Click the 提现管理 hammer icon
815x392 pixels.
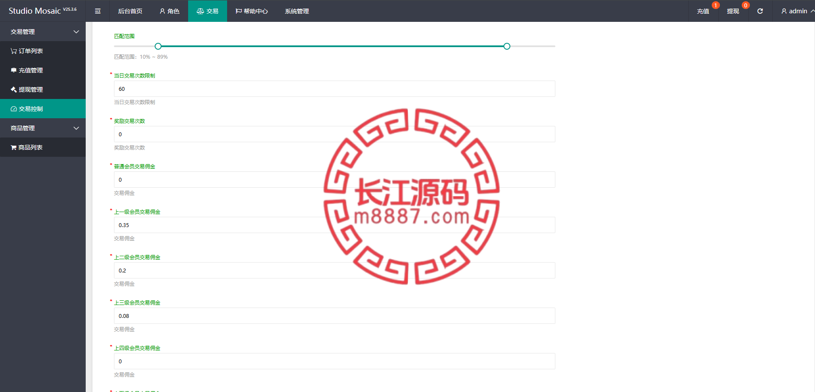click(14, 90)
